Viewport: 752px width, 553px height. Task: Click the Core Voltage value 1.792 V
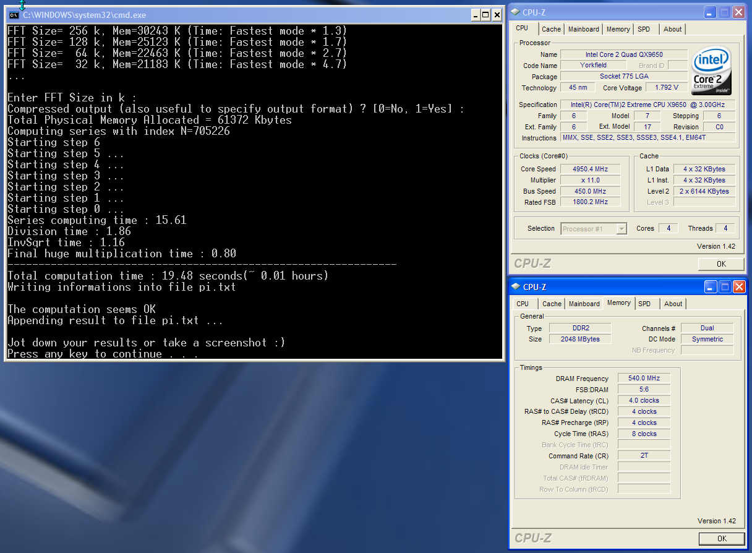pos(666,88)
